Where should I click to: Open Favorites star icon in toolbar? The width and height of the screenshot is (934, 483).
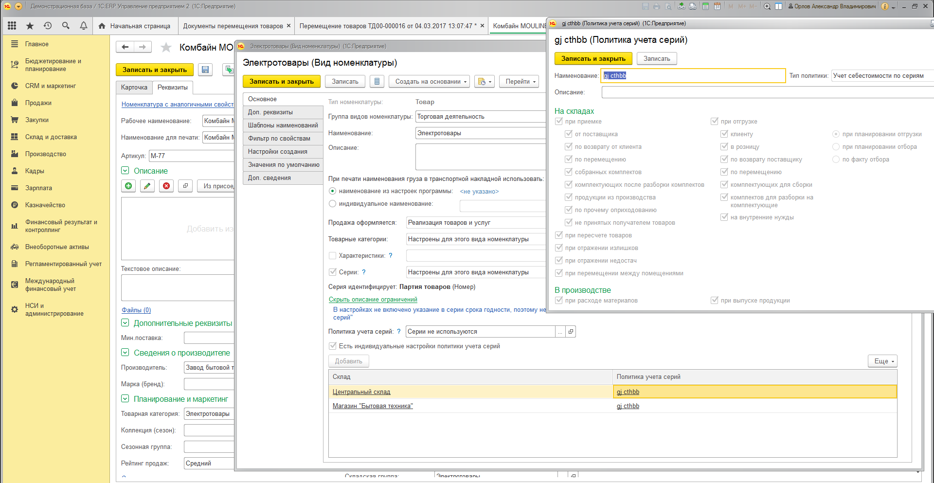click(x=30, y=26)
